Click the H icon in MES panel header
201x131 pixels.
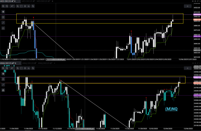click(x=193, y=1)
